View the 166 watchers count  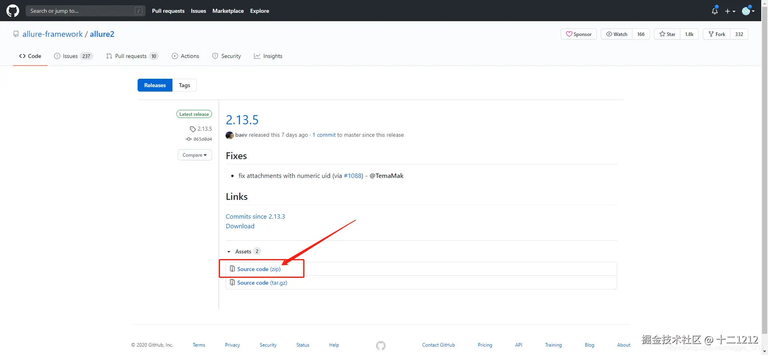pyautogui.click(x=641, y=34)
